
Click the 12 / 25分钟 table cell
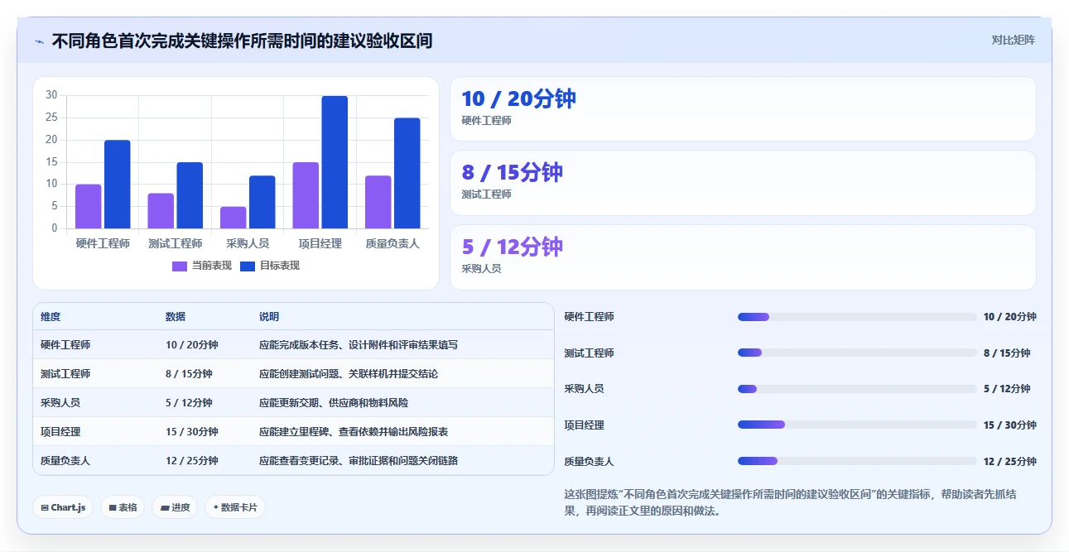(192, 460)
